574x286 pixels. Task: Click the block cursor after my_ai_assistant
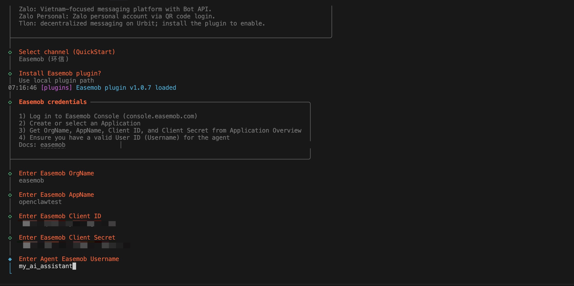click(x=74, y=266)
